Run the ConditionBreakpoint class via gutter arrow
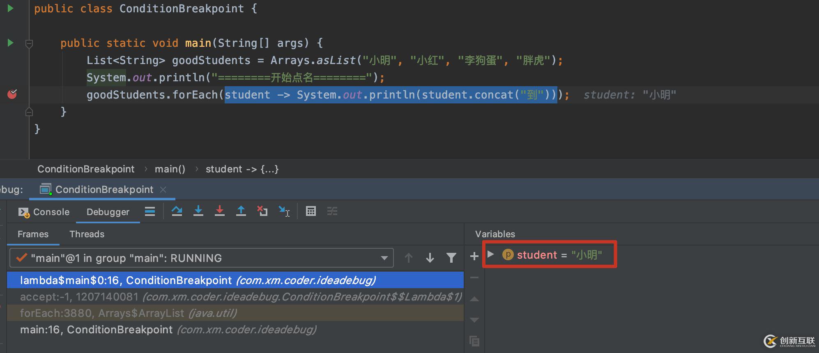Viewport: 819px width, 353px height. pos(11,8)
